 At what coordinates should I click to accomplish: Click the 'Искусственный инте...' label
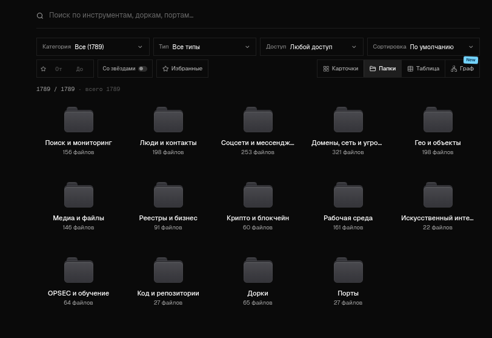click(x=437, y=218)
